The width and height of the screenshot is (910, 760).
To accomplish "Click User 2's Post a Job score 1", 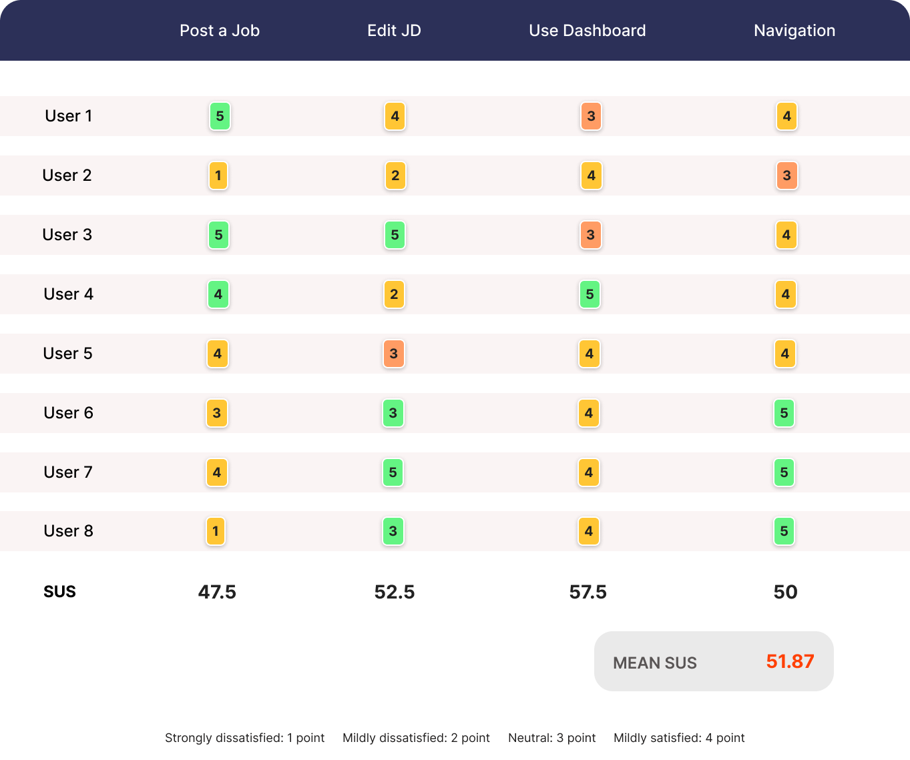I will tap(218, 175).
